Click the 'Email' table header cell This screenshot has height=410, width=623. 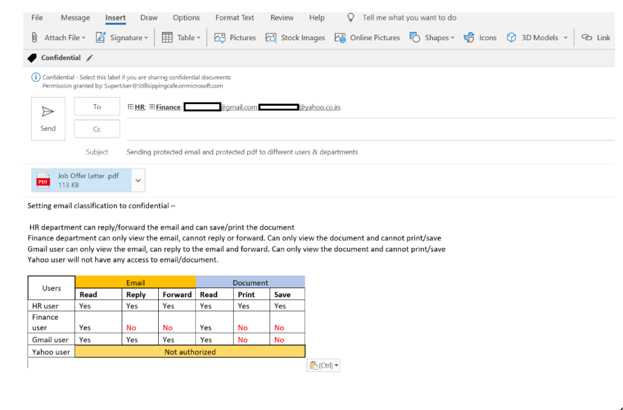tap(135, 283)
